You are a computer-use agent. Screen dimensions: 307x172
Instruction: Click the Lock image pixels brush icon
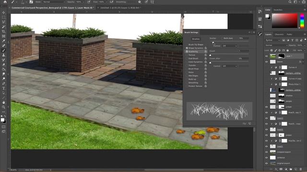click(x=275, y=51)
